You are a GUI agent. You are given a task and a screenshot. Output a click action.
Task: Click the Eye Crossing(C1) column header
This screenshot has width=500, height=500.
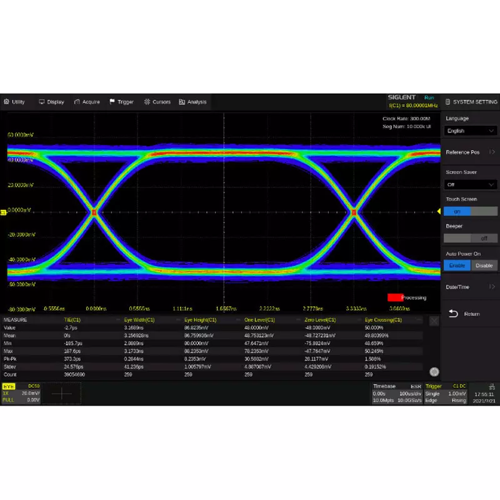coord(383,320)
